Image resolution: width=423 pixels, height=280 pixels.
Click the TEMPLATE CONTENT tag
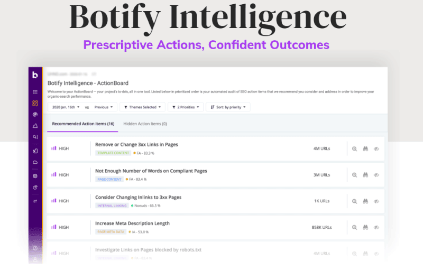(113, 153)
